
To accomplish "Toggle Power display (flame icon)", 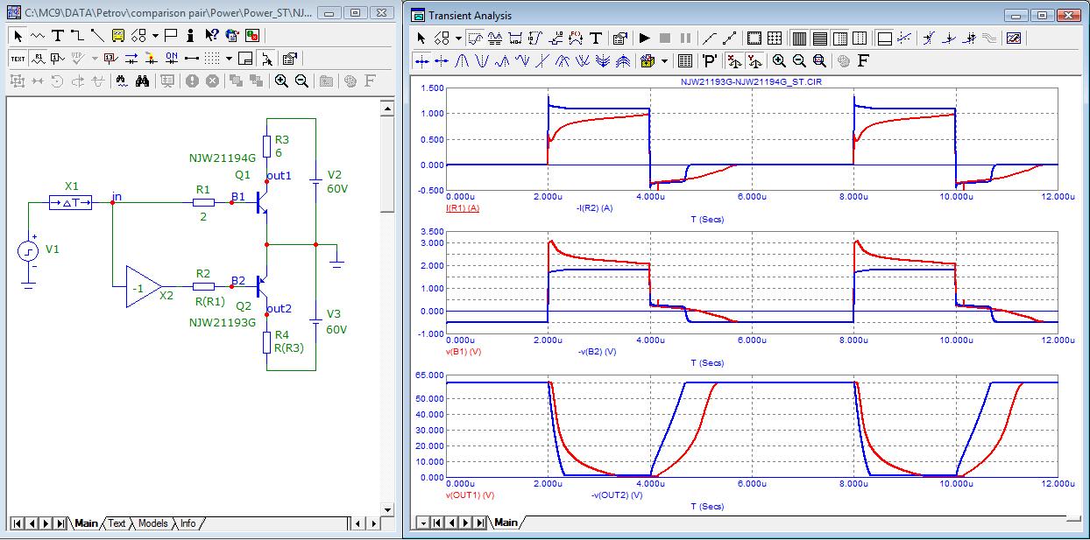I will pyautogui.click(x=152, y=58).
